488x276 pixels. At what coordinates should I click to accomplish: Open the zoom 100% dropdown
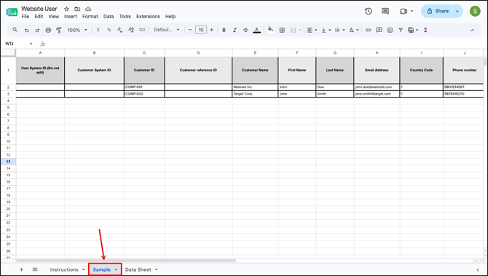[x=77, y=30]
